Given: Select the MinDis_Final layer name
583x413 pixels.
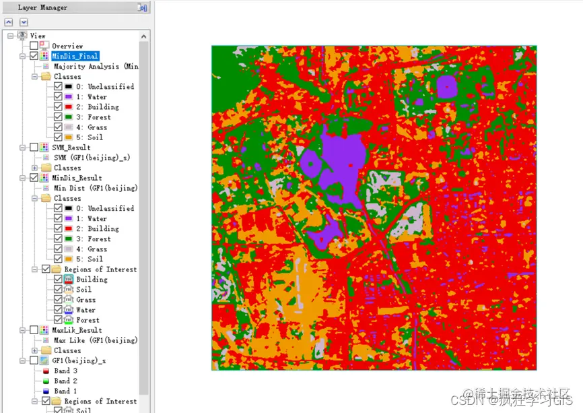Looking at the screenshot, I should pyautogui.click(x=75, y=56).
